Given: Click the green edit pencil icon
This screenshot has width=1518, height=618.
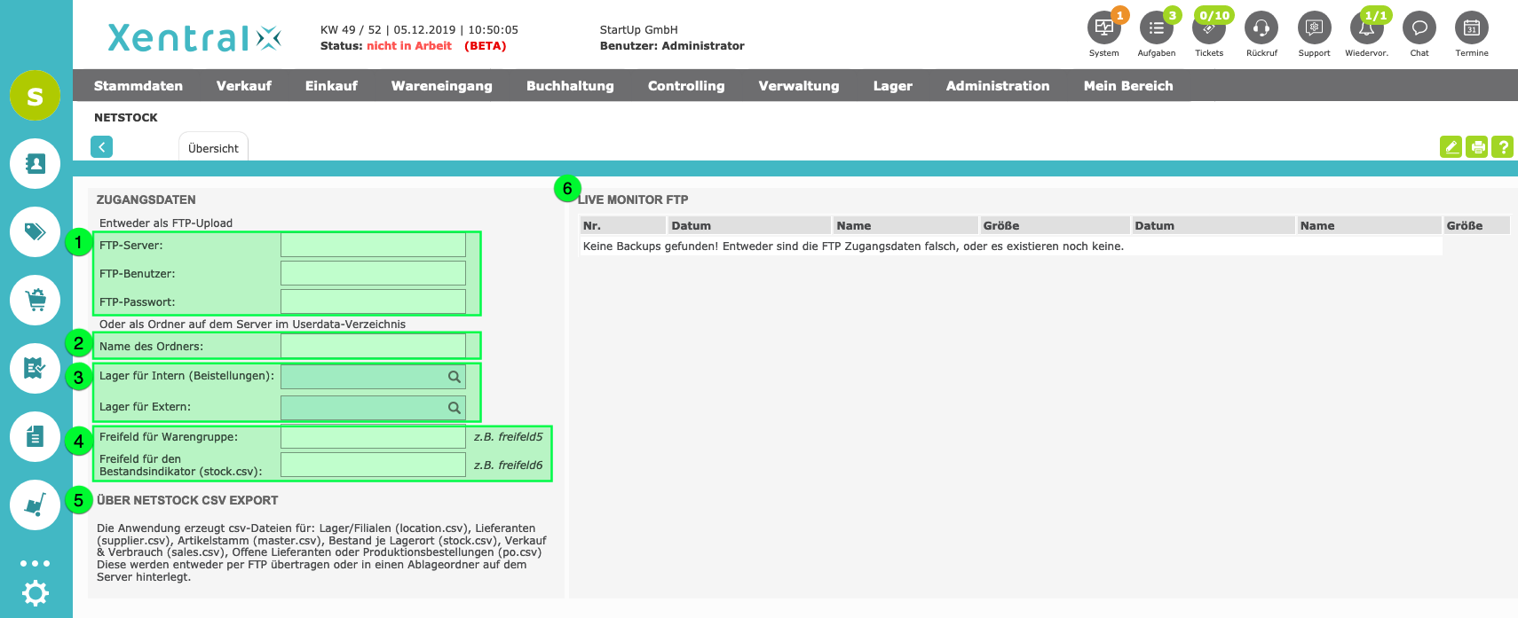Looking at the screenshot, I should click(x=1451, y=147).
